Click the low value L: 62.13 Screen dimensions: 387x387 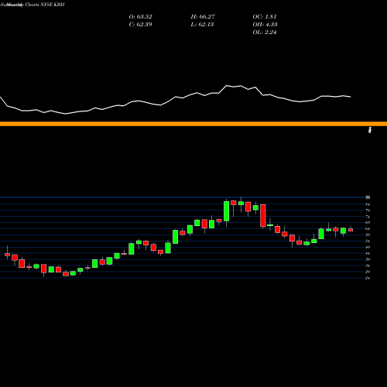202,25
